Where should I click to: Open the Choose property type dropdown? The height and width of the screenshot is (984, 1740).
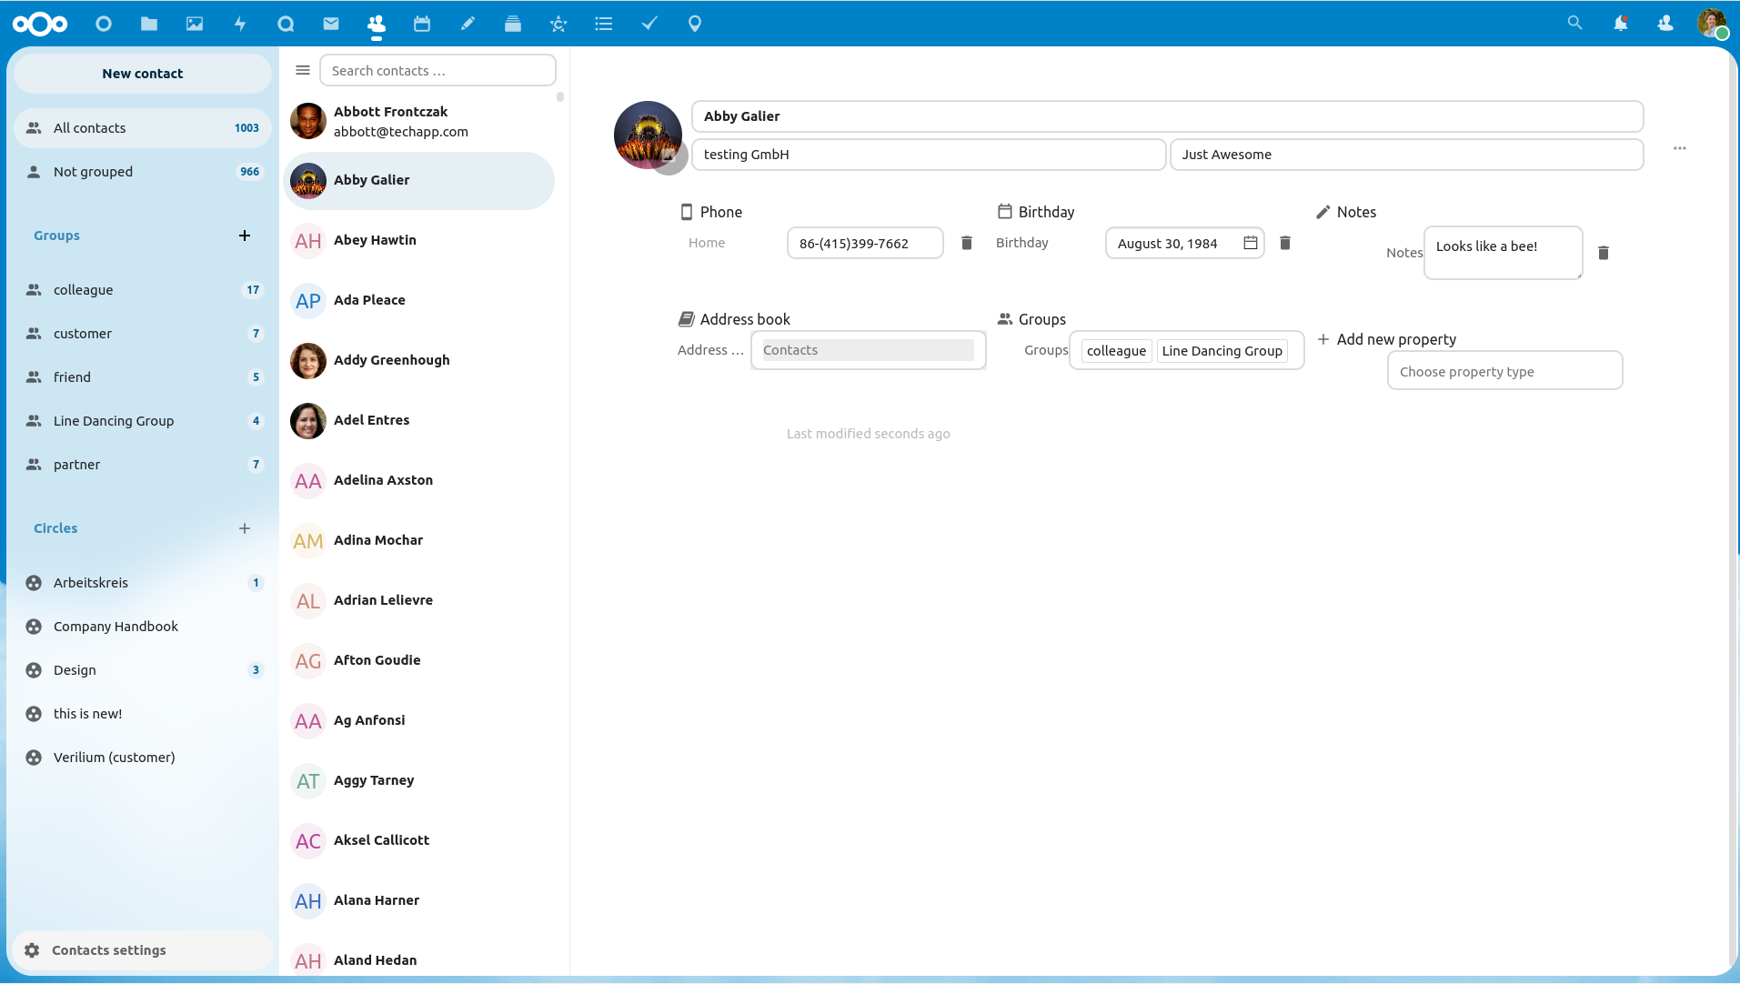1504,371
